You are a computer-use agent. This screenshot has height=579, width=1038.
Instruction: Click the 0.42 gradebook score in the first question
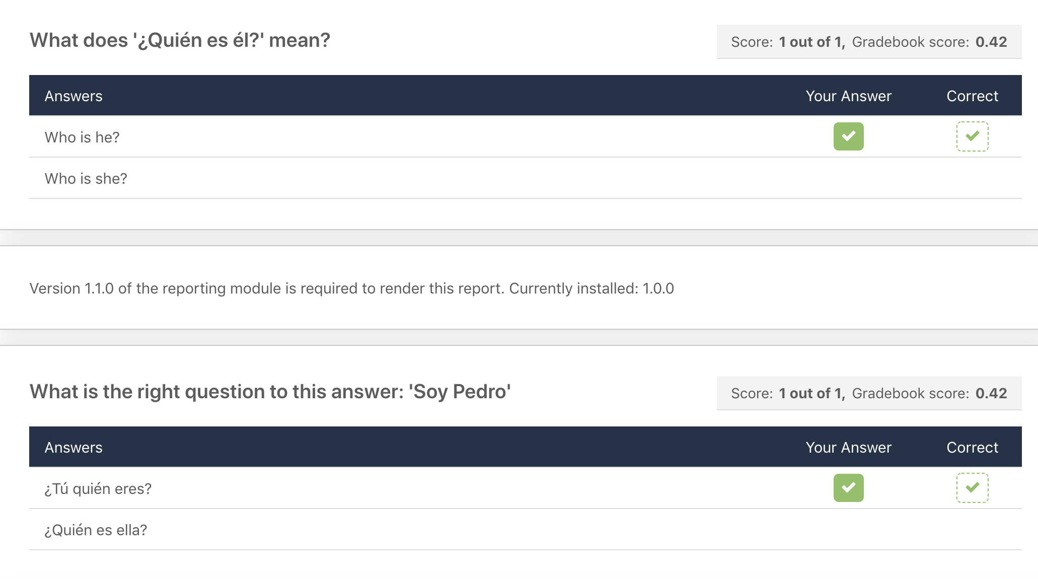coord(991,42)
